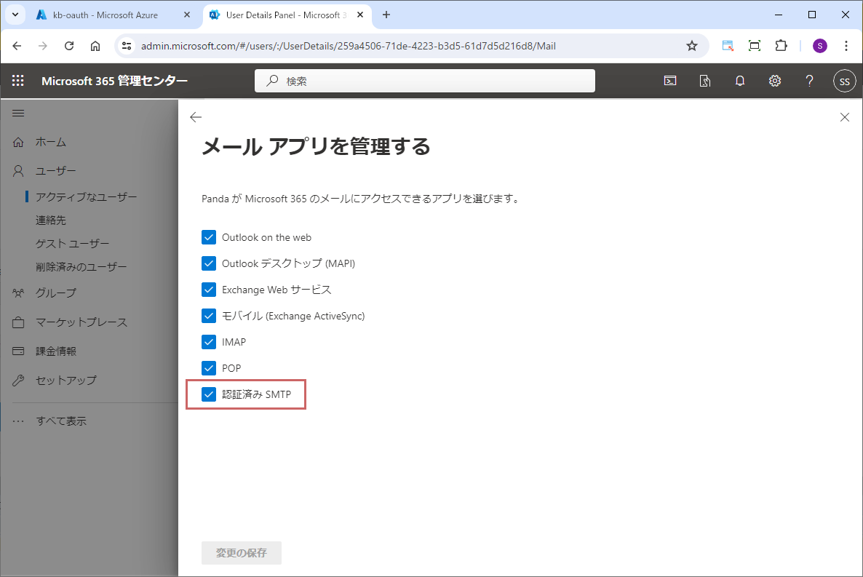Image resolution: width=863 pixels, height=577 pixels.
Task: Toggle the navigation hamburger menu
Action: coord(19,113)
